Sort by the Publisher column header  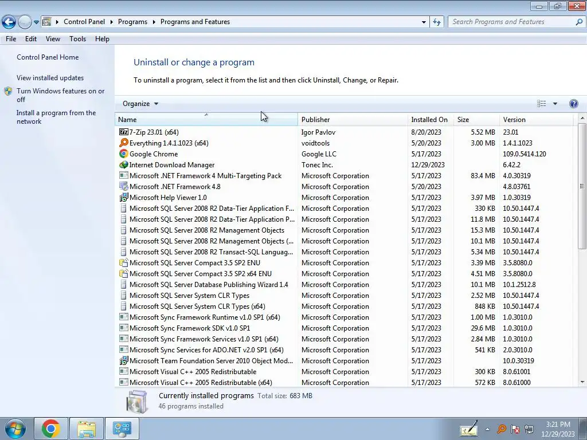(x=353, y=120)
